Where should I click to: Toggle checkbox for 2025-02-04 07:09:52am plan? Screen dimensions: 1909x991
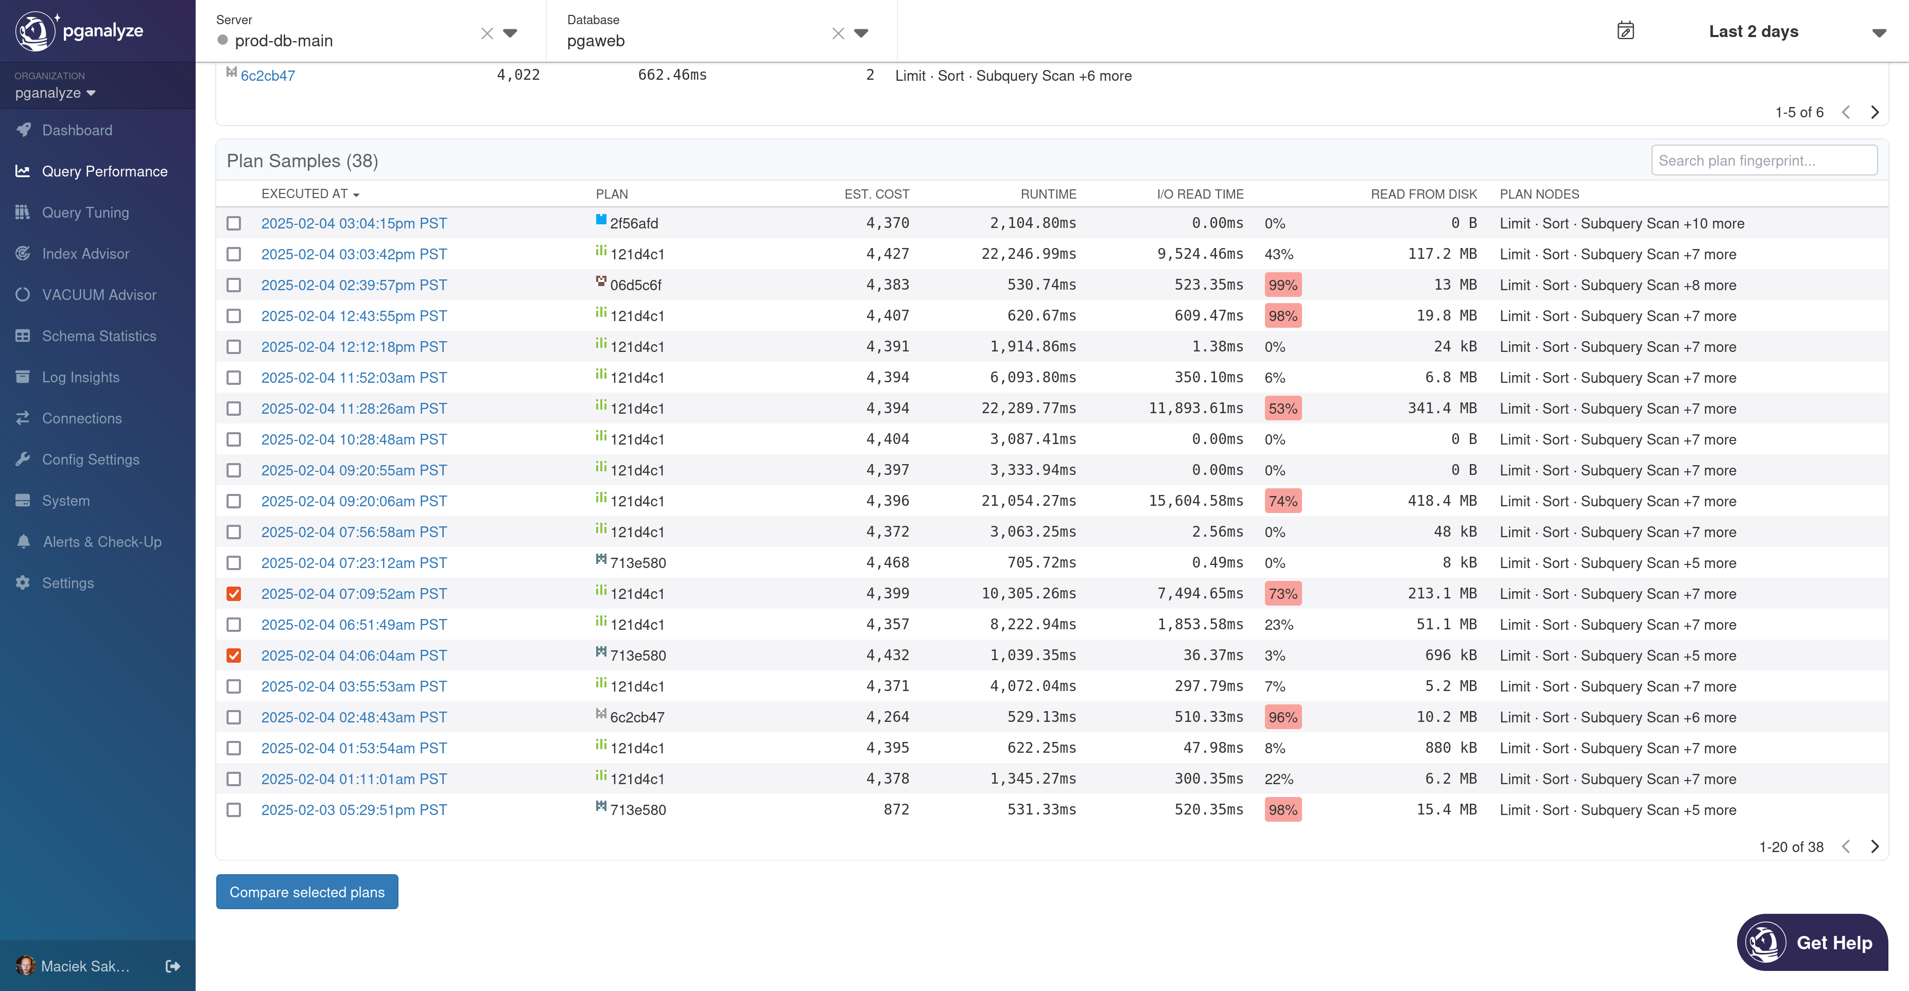coord(234,593)
